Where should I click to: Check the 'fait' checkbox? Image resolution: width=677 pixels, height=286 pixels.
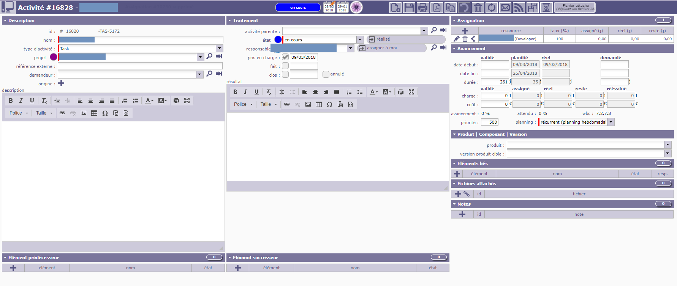coord(285,66)
